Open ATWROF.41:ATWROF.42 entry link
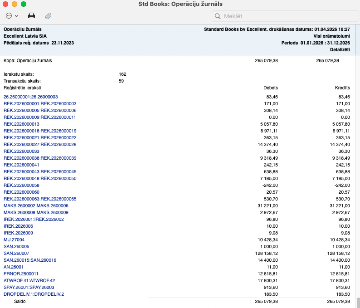The width and height of the screenshot is (360, 308). point(29,281)
